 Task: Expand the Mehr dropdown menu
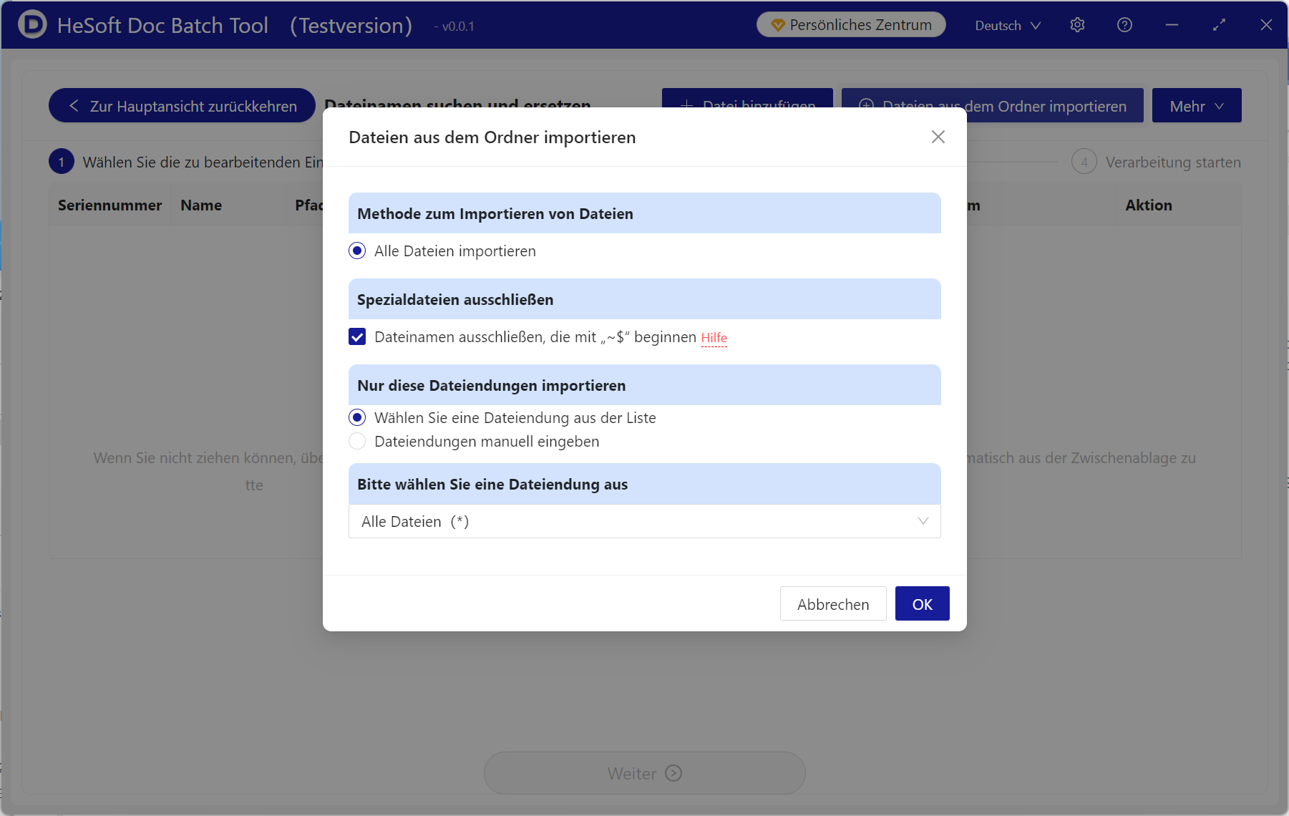click(x=1196, y=106)
